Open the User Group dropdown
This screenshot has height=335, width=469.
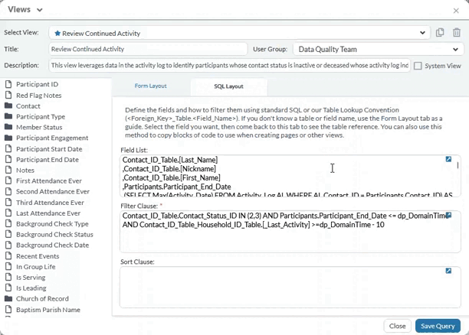pos(379,49)
